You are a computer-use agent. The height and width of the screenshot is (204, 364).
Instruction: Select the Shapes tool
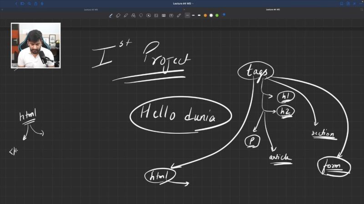pyautogui.click(x=133, y=15)
